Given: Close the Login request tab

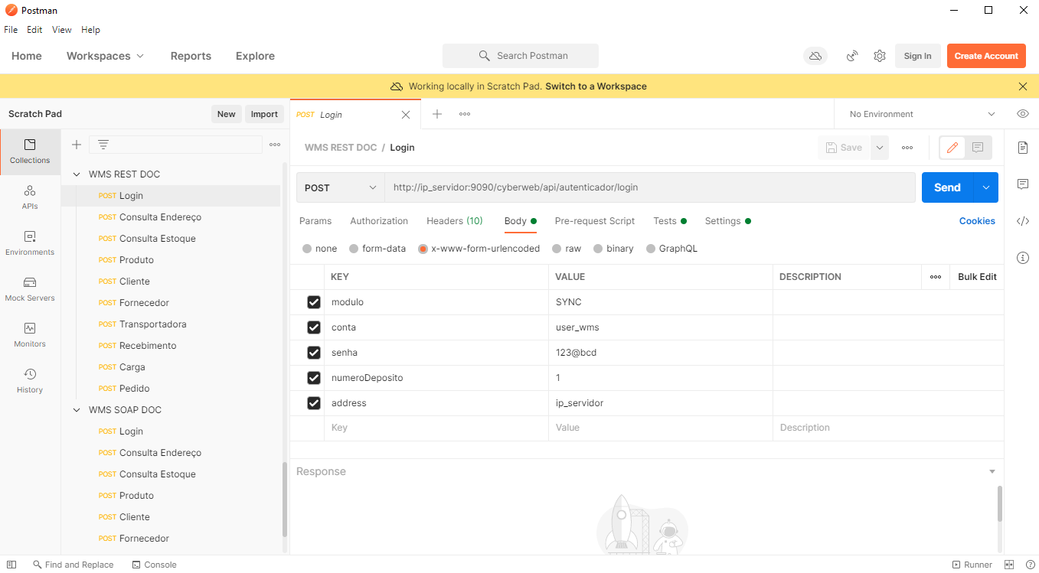Looking at the screenshot, I should click(x=406, y=115).
